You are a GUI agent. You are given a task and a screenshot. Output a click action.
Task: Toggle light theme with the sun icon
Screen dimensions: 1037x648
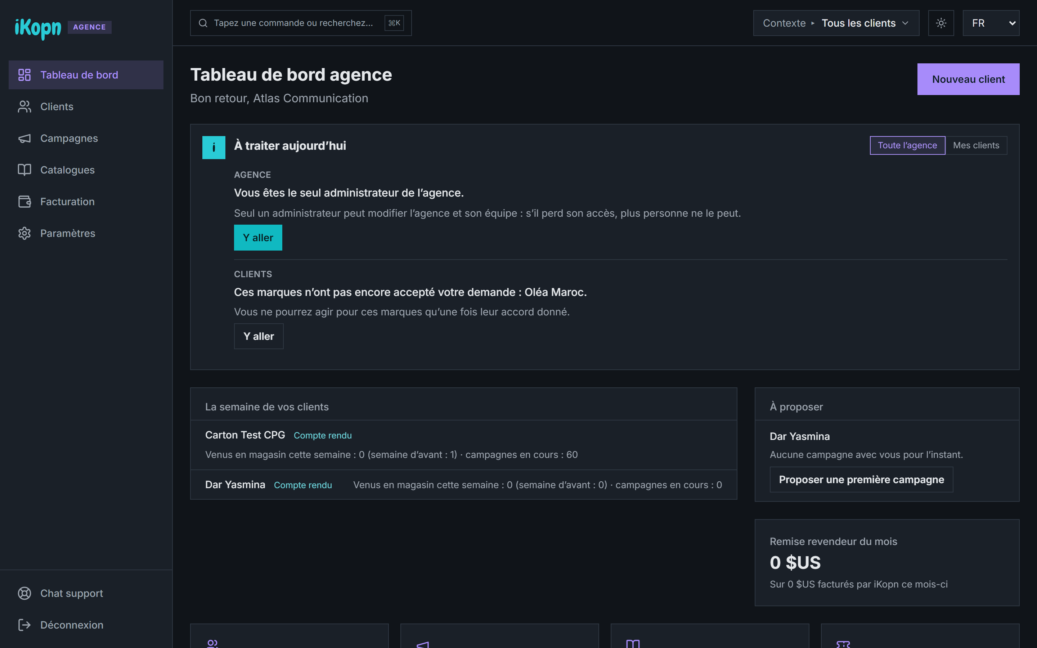[x=941, y=23]
